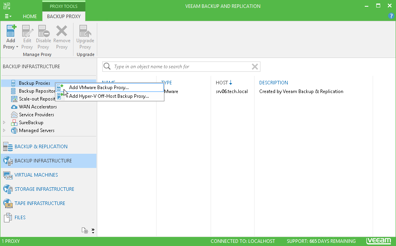Click the Tape Infrastructure view icon
The width and height of the screenshot is (396, 246).
tap(8, 203)
